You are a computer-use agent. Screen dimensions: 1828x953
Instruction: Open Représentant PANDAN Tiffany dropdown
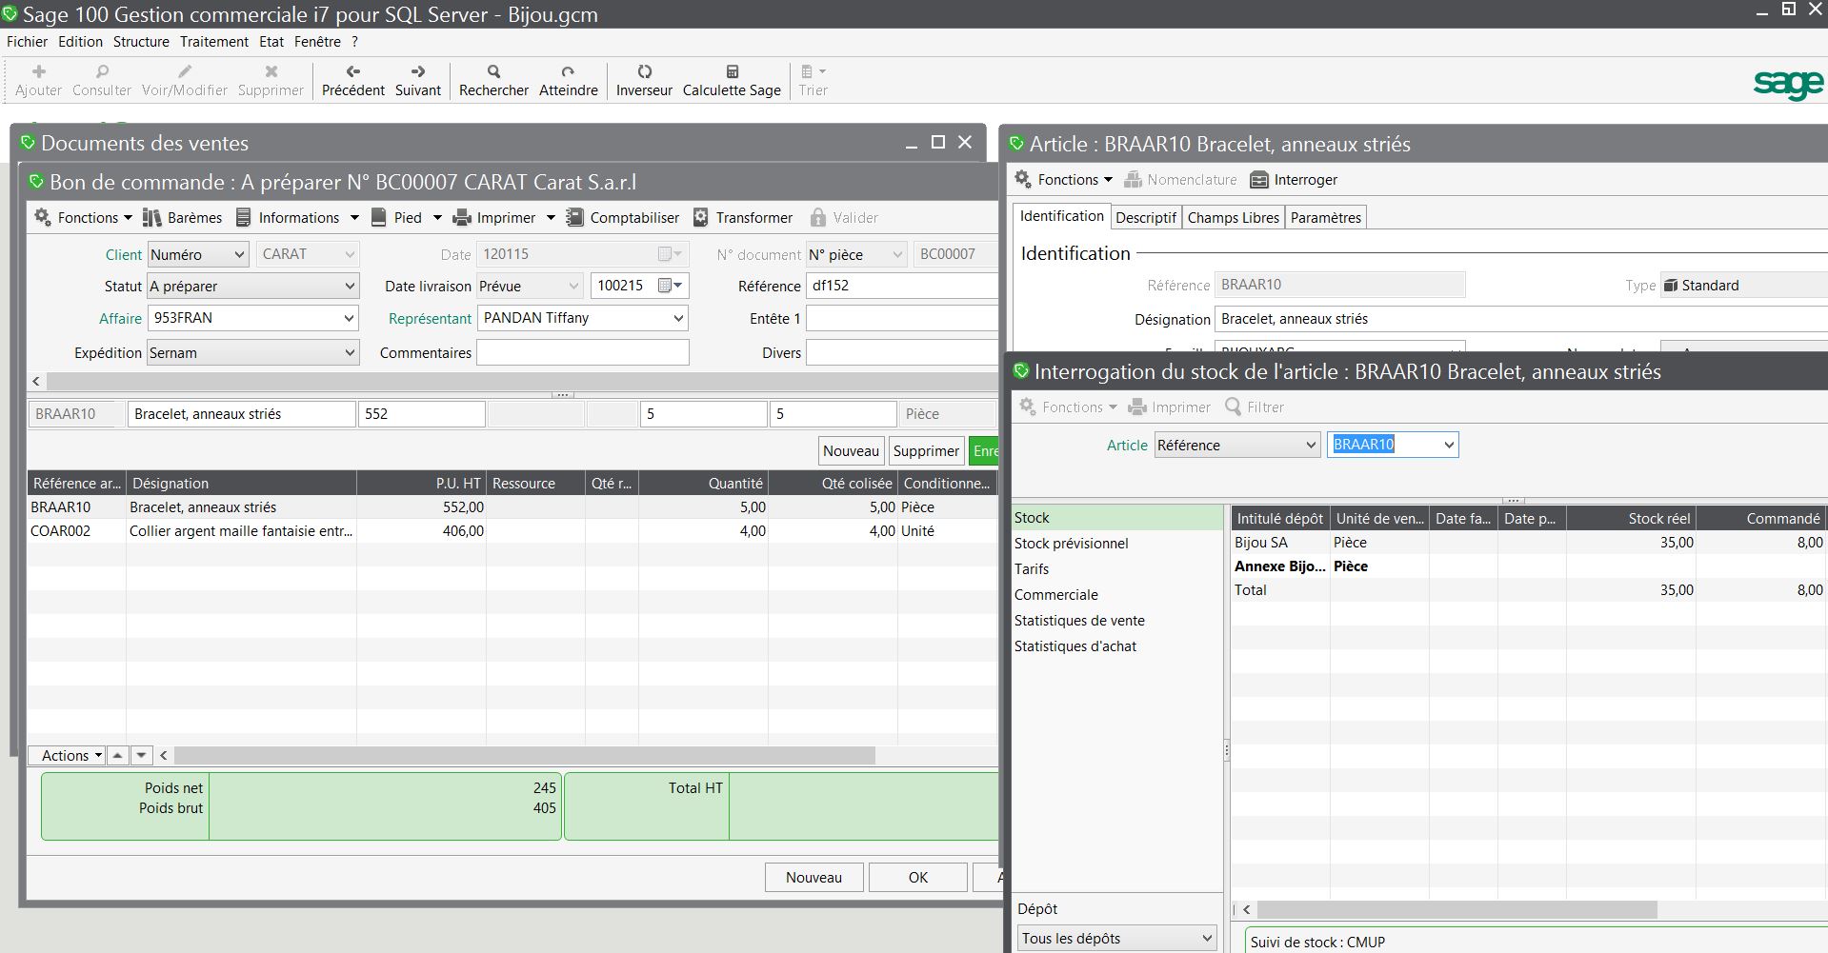(x=582, y=318)
